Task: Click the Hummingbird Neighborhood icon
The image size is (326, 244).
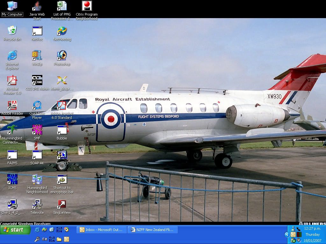Action: click(37, 180)
